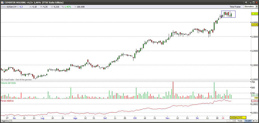This screenshot has height=123, width=259.
Task: Click the Nov month label on time axis
Action: (168, 118)
